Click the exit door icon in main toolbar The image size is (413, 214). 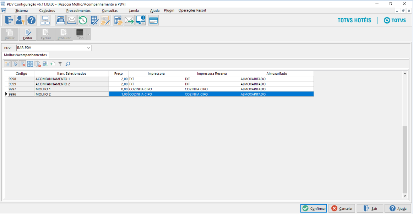pos(9,20)
